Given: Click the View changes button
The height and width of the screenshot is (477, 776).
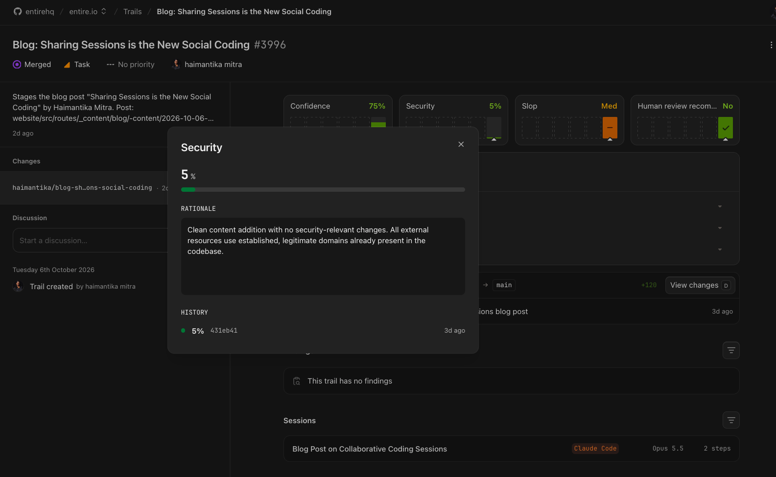Looking at the screenshot, I should pyautogui.click(x=700, y=285).
